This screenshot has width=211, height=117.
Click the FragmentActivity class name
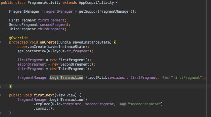44,3
